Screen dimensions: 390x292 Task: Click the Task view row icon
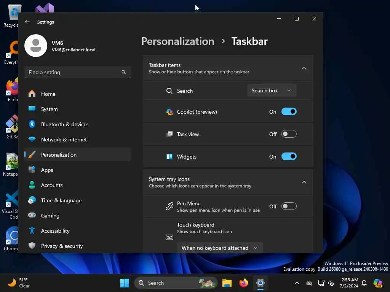[x=169, y=134]
